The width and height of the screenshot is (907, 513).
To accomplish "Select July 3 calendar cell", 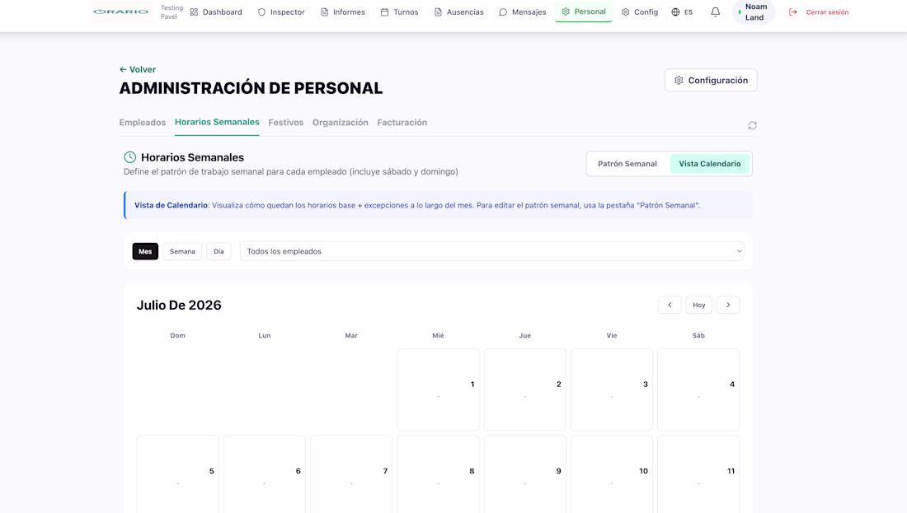I will tap(612, 389).
